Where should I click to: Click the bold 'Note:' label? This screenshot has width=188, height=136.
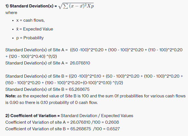11,96
